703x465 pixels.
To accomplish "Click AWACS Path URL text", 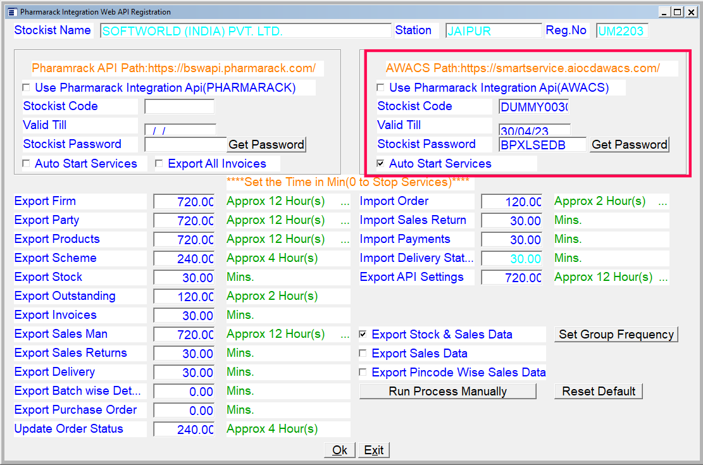I will tap(523, 68).
